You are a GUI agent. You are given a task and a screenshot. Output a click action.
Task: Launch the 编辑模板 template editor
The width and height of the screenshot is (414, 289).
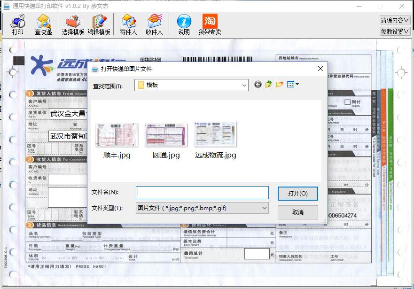click(x=99, y=24)
